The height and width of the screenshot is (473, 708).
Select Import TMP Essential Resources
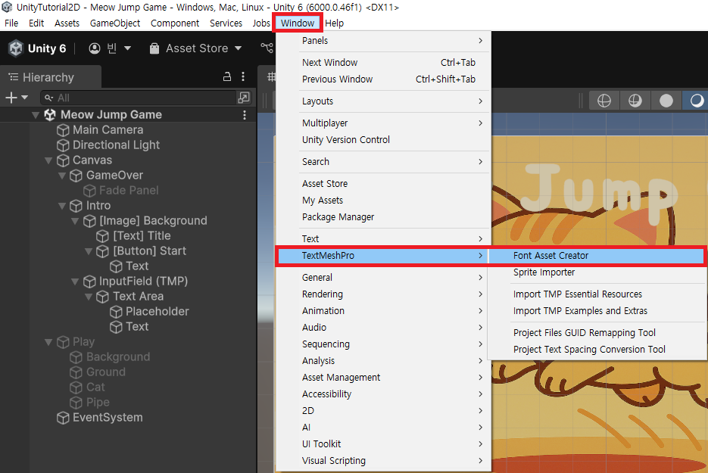(596, 294)
